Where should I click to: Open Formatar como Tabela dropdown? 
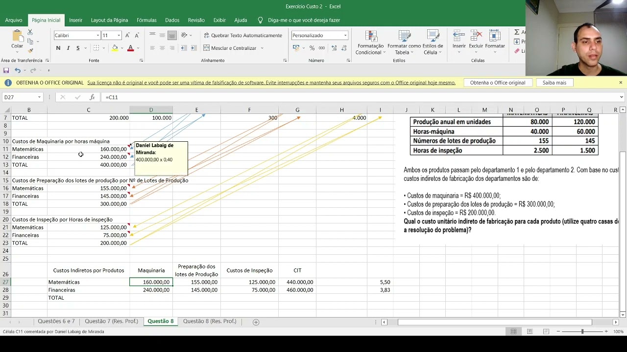[x=404, y=43]
